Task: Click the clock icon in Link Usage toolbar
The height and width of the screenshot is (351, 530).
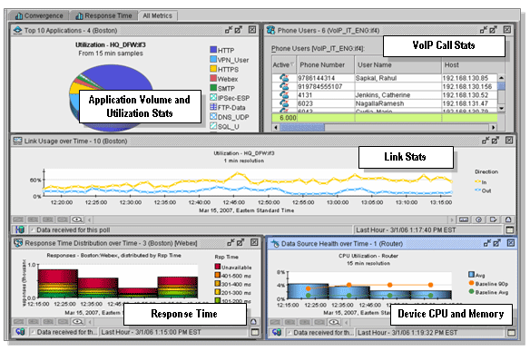Action: 478,219
